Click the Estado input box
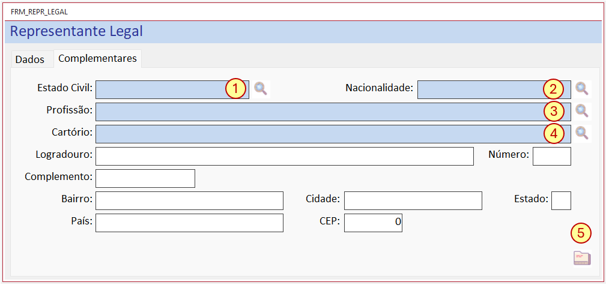Screen dimensions: 606x285 pyautogui.click(x=561, y=200)
